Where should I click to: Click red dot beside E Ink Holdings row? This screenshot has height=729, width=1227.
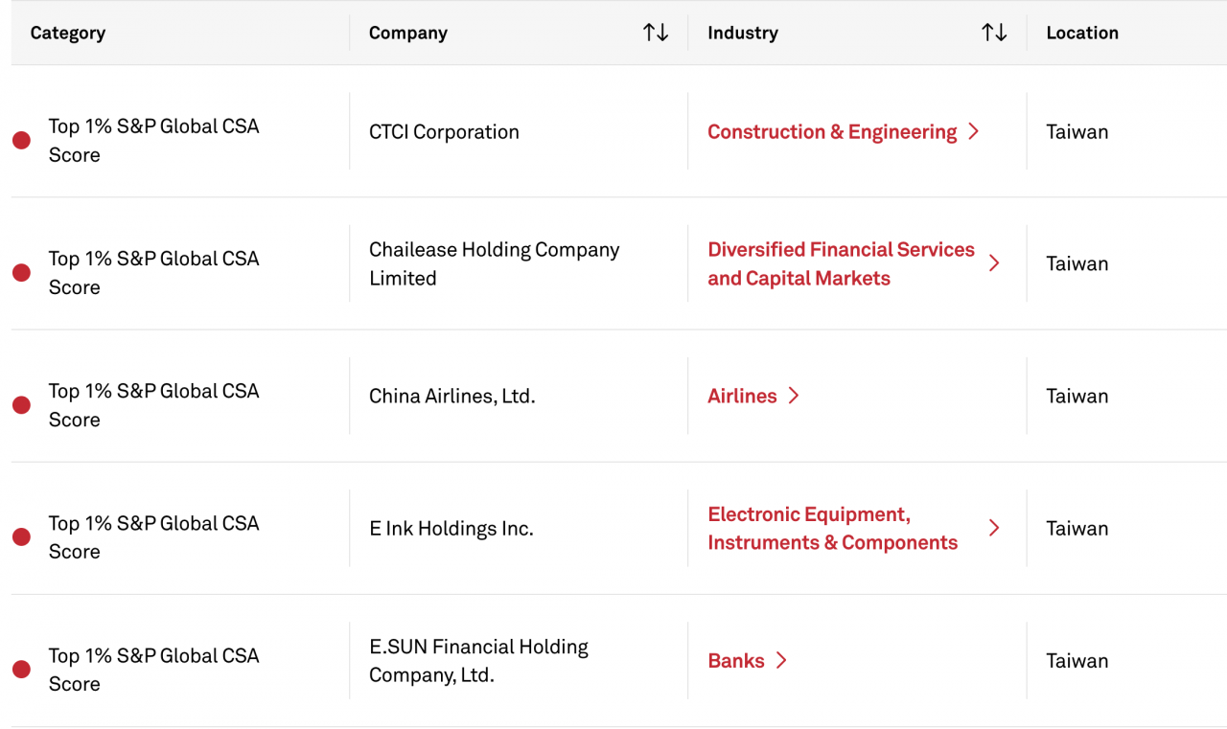click(21, 537)
